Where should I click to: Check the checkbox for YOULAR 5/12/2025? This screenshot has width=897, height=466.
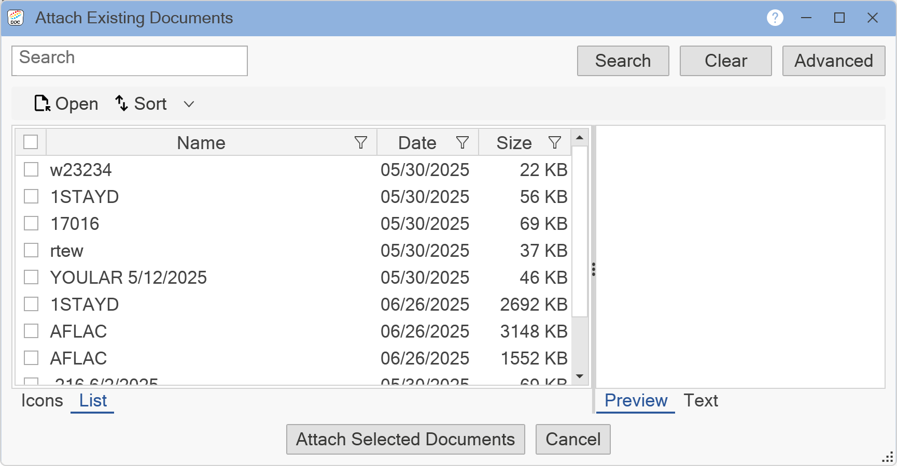[31, 277]
